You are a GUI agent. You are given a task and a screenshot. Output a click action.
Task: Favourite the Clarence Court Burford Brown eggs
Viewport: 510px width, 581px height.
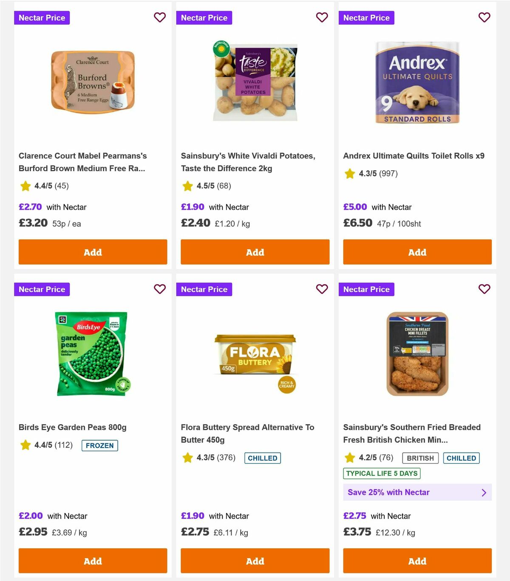click(160, 17)
